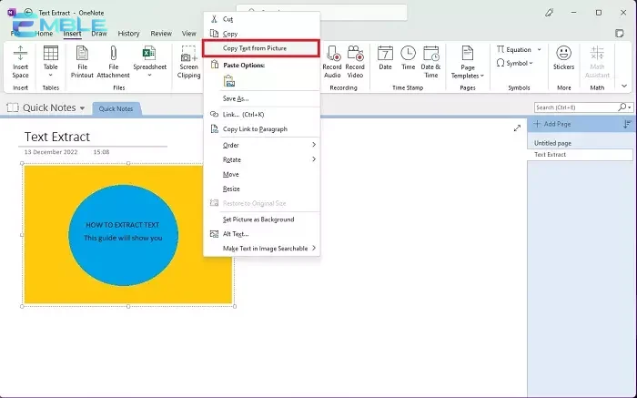Expand the Rotate submenu

[262, 159]
